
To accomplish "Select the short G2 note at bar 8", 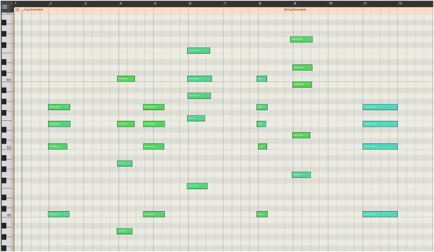I will point(262,107).
